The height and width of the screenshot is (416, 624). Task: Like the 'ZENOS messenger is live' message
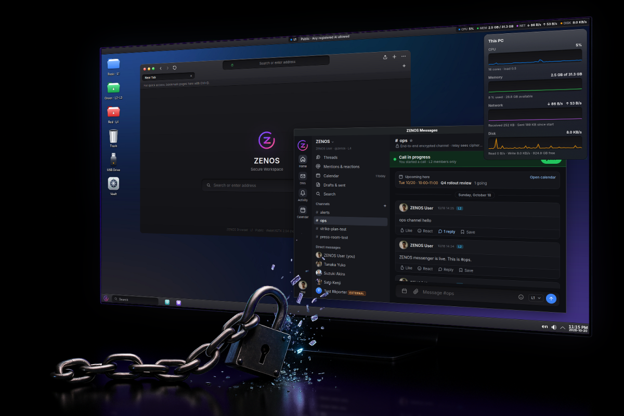coord(406,268)
